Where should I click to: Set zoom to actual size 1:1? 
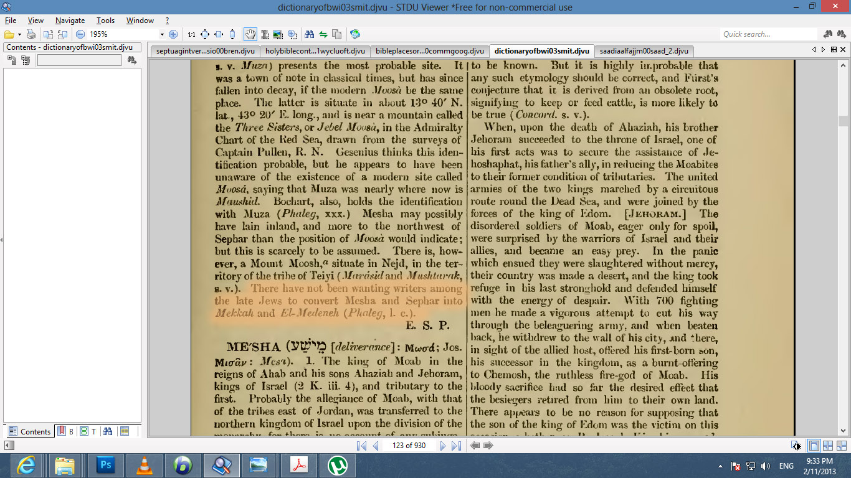click(191, 34)
